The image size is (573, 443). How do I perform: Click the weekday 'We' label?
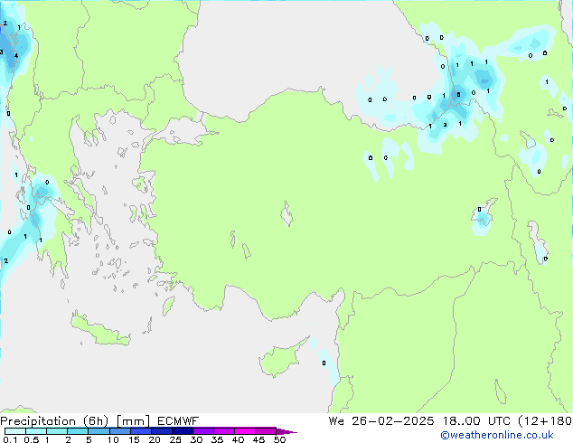(x=336, y=421)
